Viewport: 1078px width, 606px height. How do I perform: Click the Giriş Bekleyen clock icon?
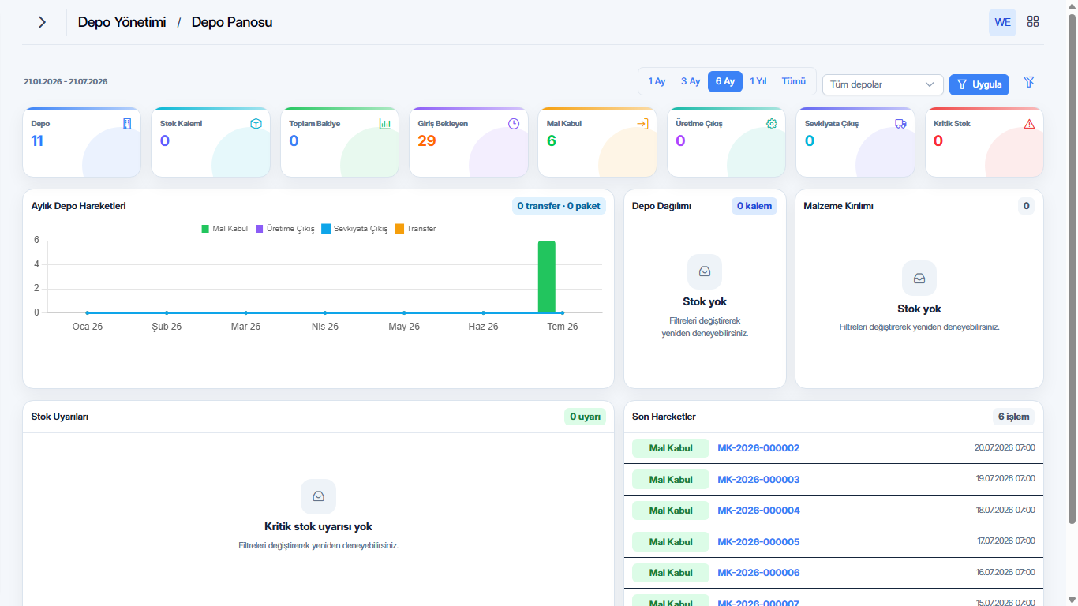click(x=514, y=124)
